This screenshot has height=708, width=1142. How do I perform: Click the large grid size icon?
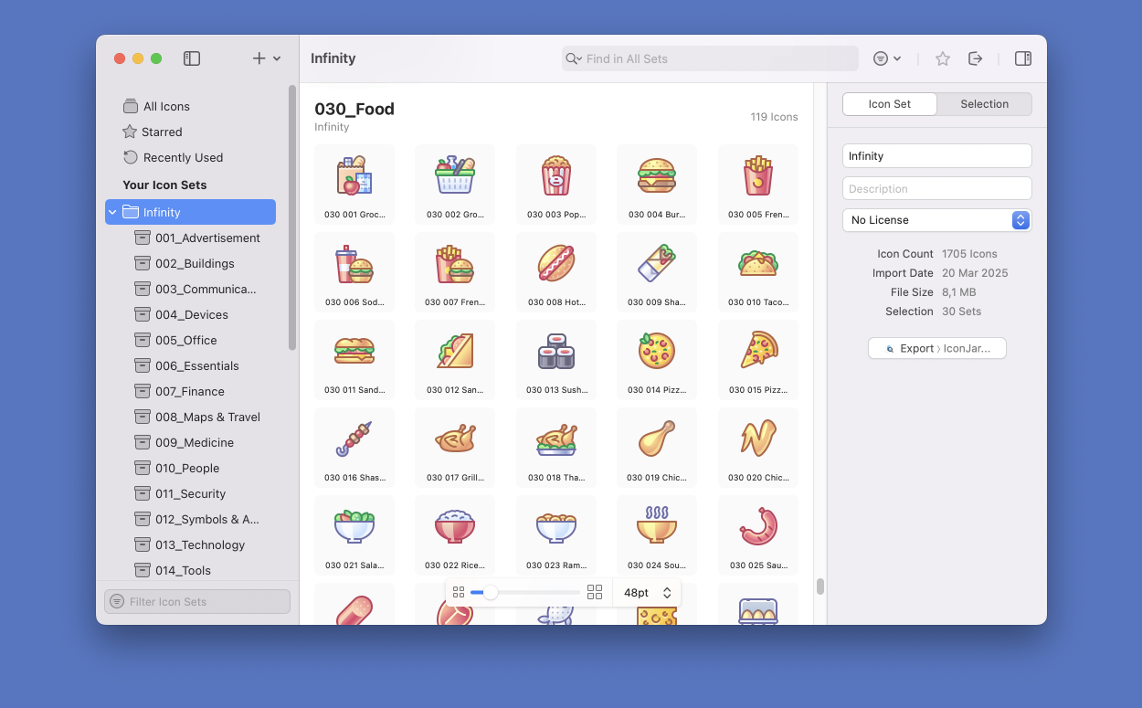(595, 593)
